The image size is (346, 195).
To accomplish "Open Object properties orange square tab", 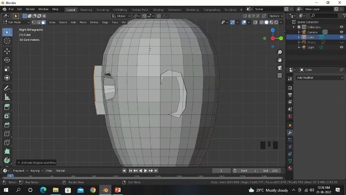I will 290,125.
